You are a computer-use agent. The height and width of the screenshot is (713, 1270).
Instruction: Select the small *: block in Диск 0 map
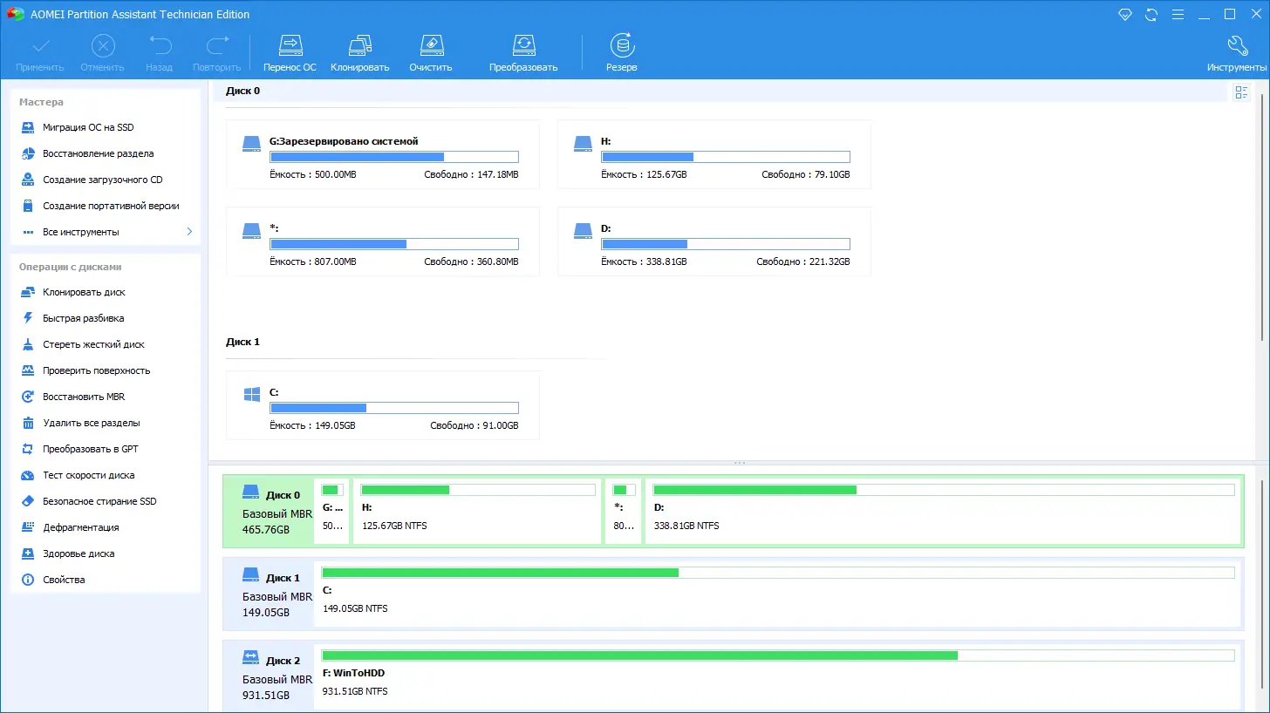click(x=625, y=512)
